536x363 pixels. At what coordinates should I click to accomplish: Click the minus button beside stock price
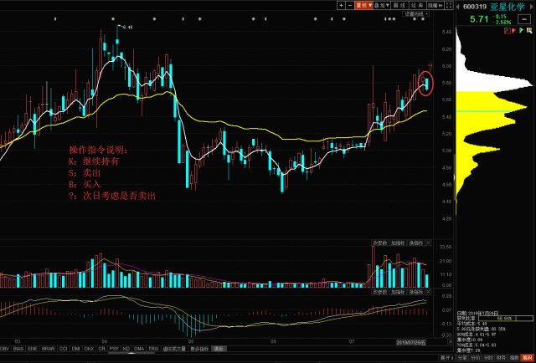(x=524, y=18)
